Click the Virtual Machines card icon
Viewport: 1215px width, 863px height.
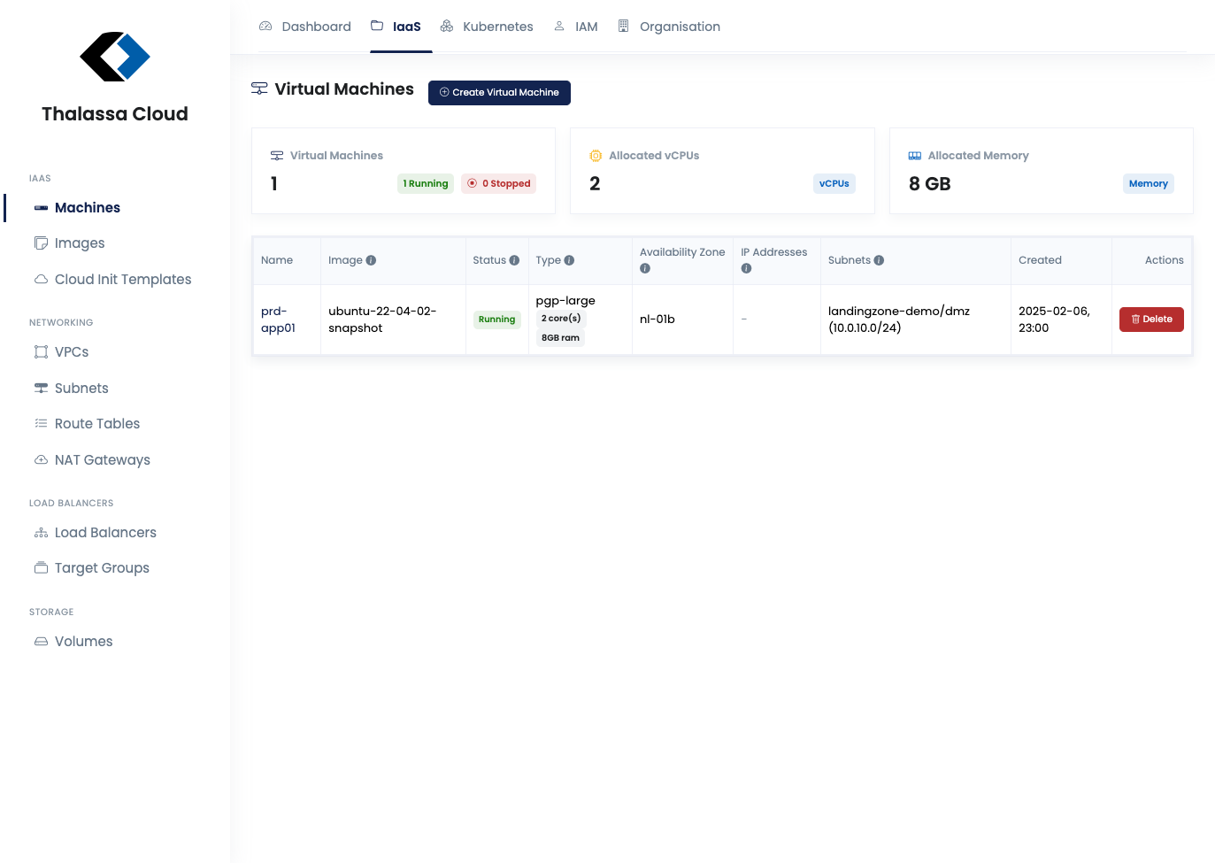(x=277, y=156)
